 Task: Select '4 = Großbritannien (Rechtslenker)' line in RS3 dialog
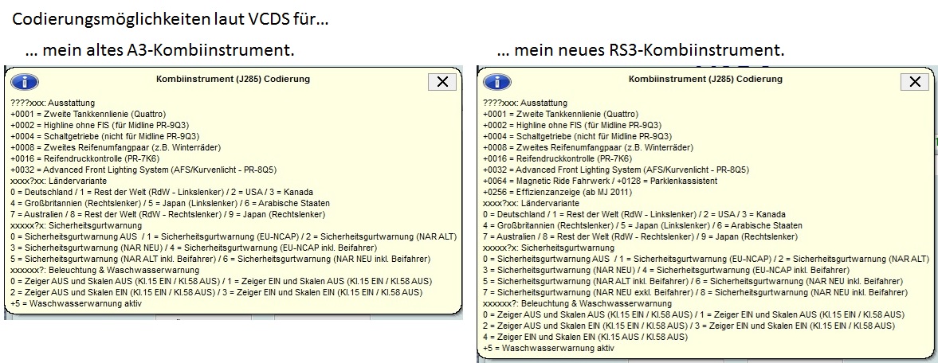(x=642, y=226)
